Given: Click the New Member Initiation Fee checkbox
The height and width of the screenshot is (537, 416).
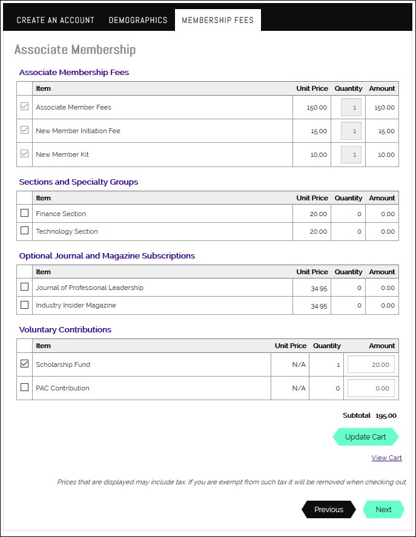Looking at the screenshot, I should coord(24,130).
